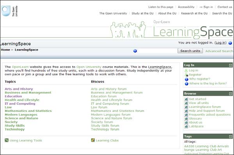Open the Arts and History topic
234x155 pixels.
pos(19,89)
